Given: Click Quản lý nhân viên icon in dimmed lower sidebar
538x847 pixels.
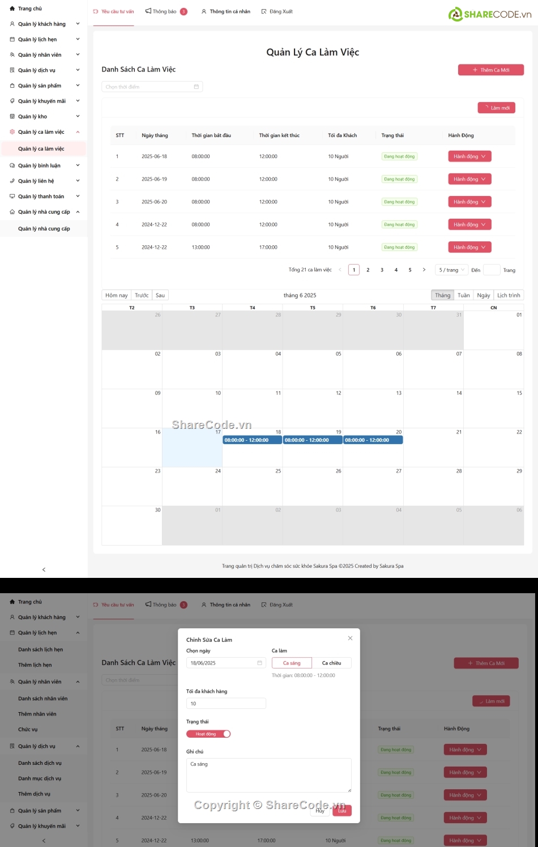Looking at the screenshot, I should [12, 682].
